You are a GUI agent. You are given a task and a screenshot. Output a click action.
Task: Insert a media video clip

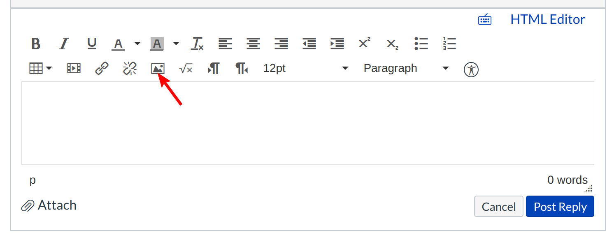coord(74,69)
